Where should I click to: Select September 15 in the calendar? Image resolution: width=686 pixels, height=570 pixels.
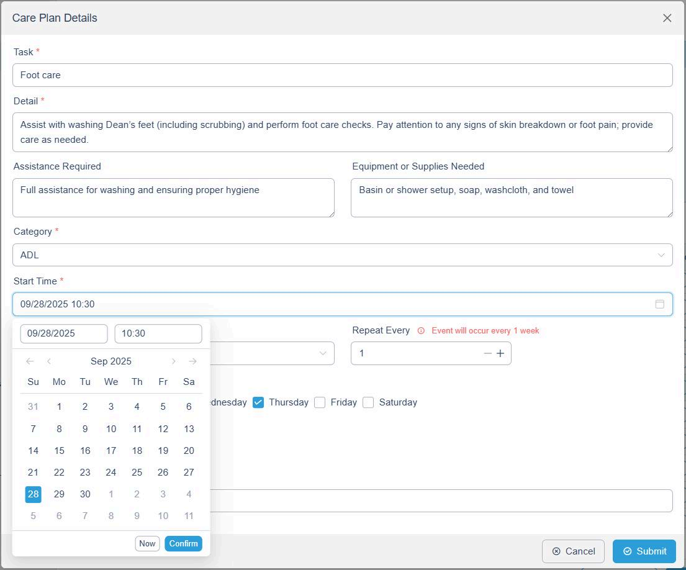(59, 451)
